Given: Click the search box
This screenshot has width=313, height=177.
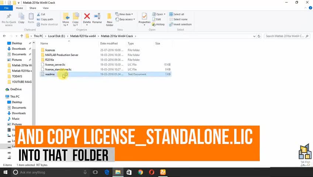Looking at the screenshot, I should (x=287, y=36).
